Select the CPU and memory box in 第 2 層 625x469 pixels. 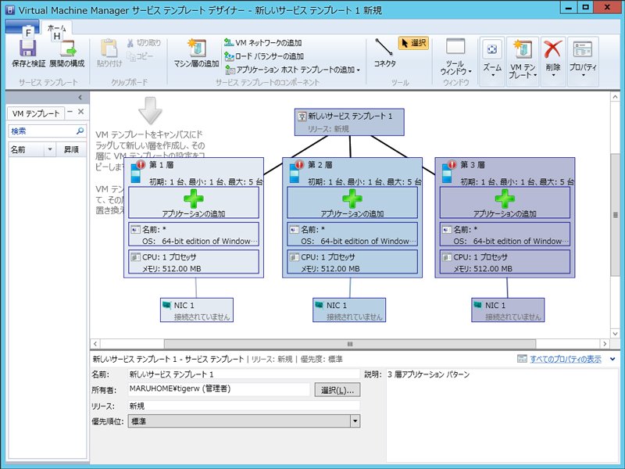(x=352, y=262)
